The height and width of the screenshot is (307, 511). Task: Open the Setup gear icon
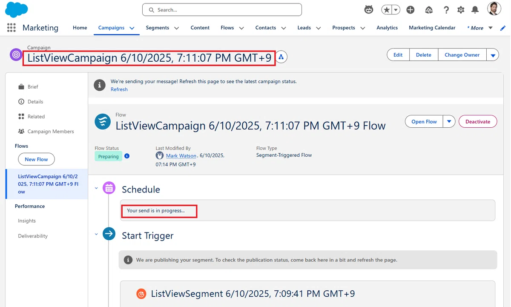(461, 10)
